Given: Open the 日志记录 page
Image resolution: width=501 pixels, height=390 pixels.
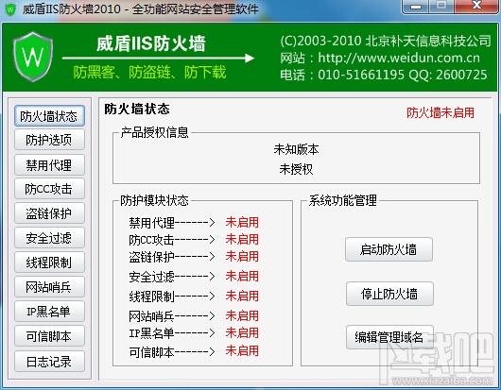Looking at the screenshot, I should [49, 362].
